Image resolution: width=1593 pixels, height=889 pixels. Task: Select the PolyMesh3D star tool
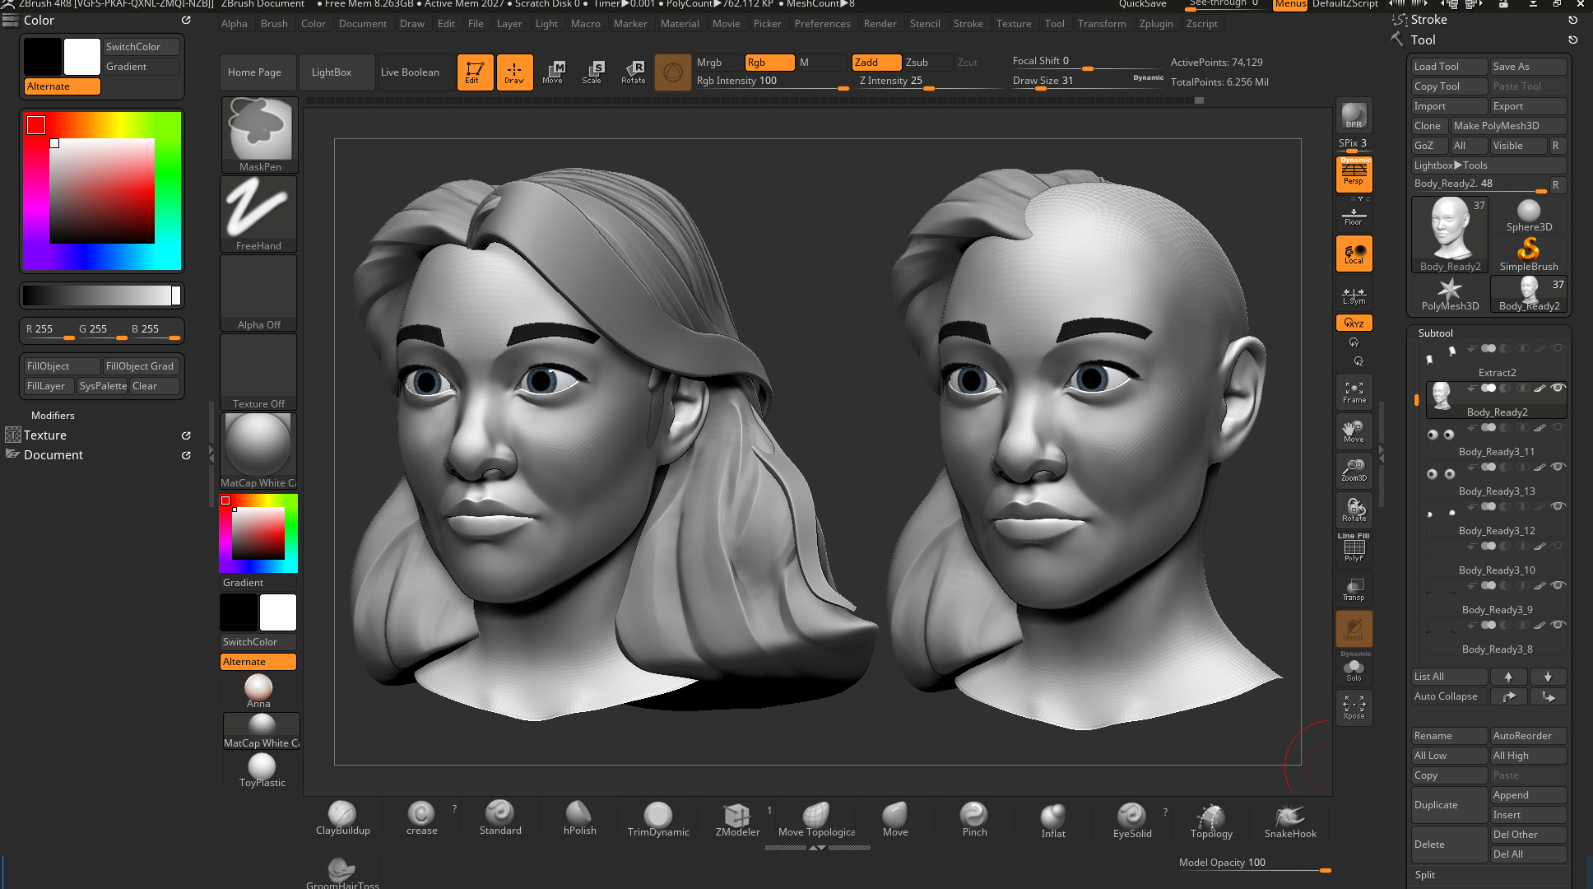(1450, 294)
